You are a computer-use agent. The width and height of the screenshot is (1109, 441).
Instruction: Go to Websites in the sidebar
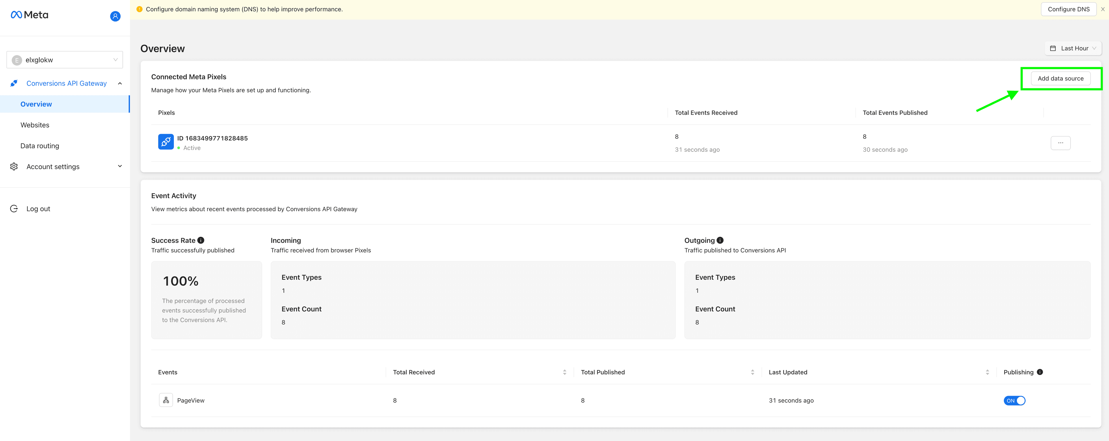35,125
